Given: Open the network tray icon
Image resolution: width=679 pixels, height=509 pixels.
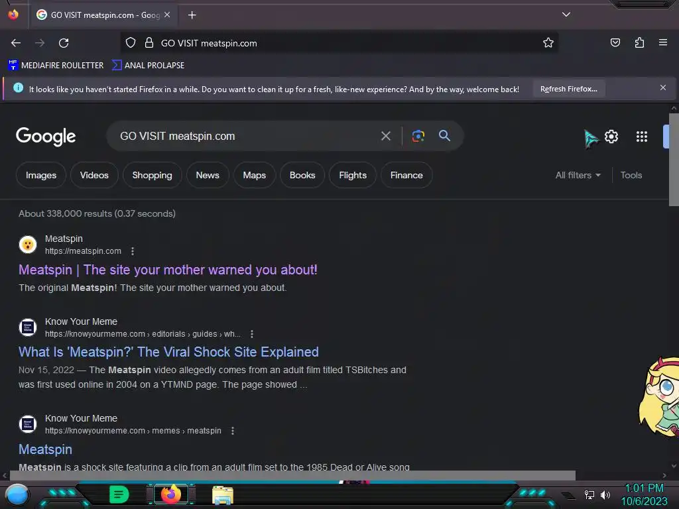Looking at the screenshot, I should (x=589, y=494).
